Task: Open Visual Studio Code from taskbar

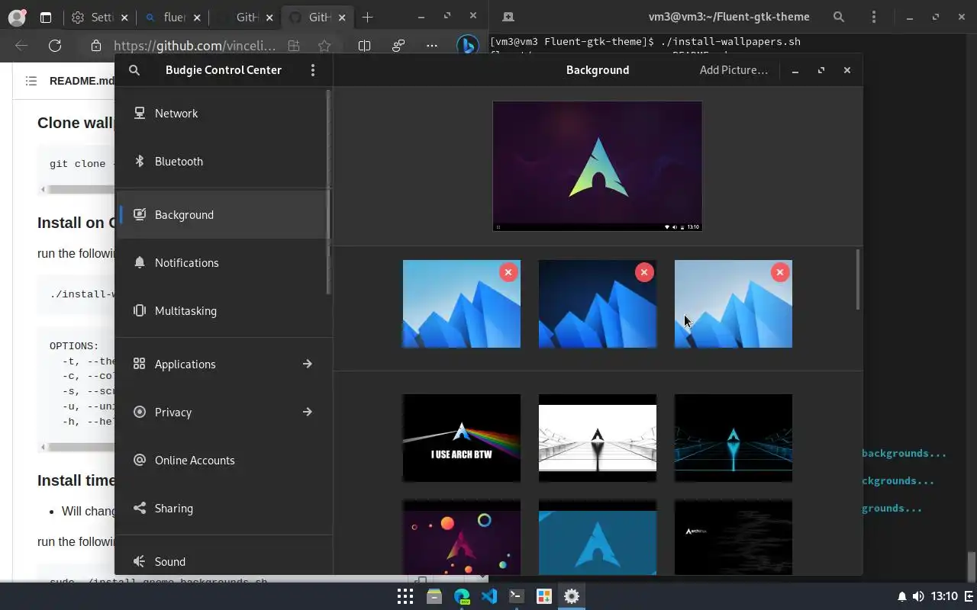Action: [489, 596]
